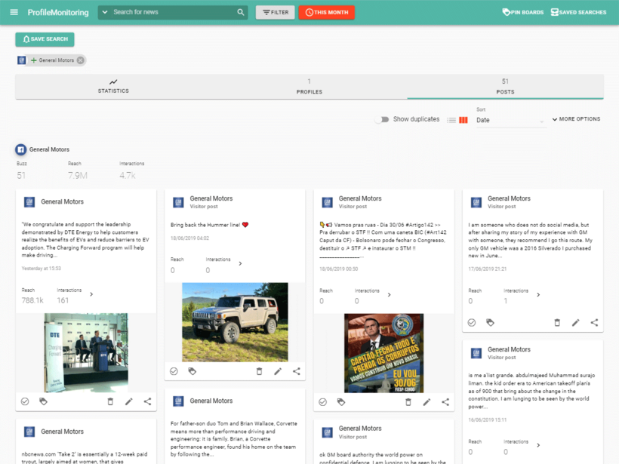This screenshot has width=619, height=464.
Task: Edit the 2016 Silverado post
Action: tap(575, 323)
